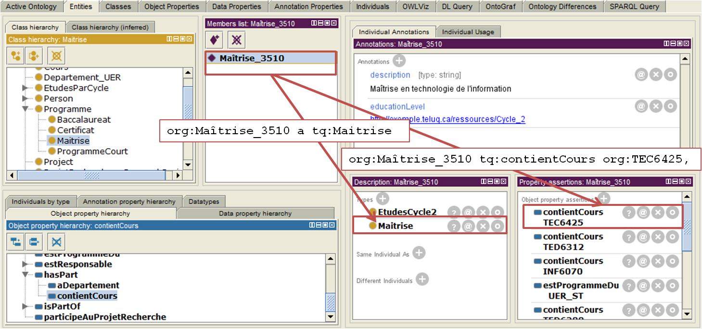The width and height of the screenshot is (702, 329).
Task: Remove the description annotation with its X icon
Action: pyautogui.click(x=656, y=75)
